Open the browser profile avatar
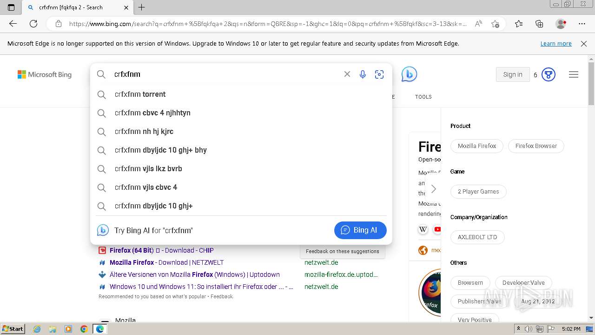Screen dimensions: 595x335 click(561, 24)
